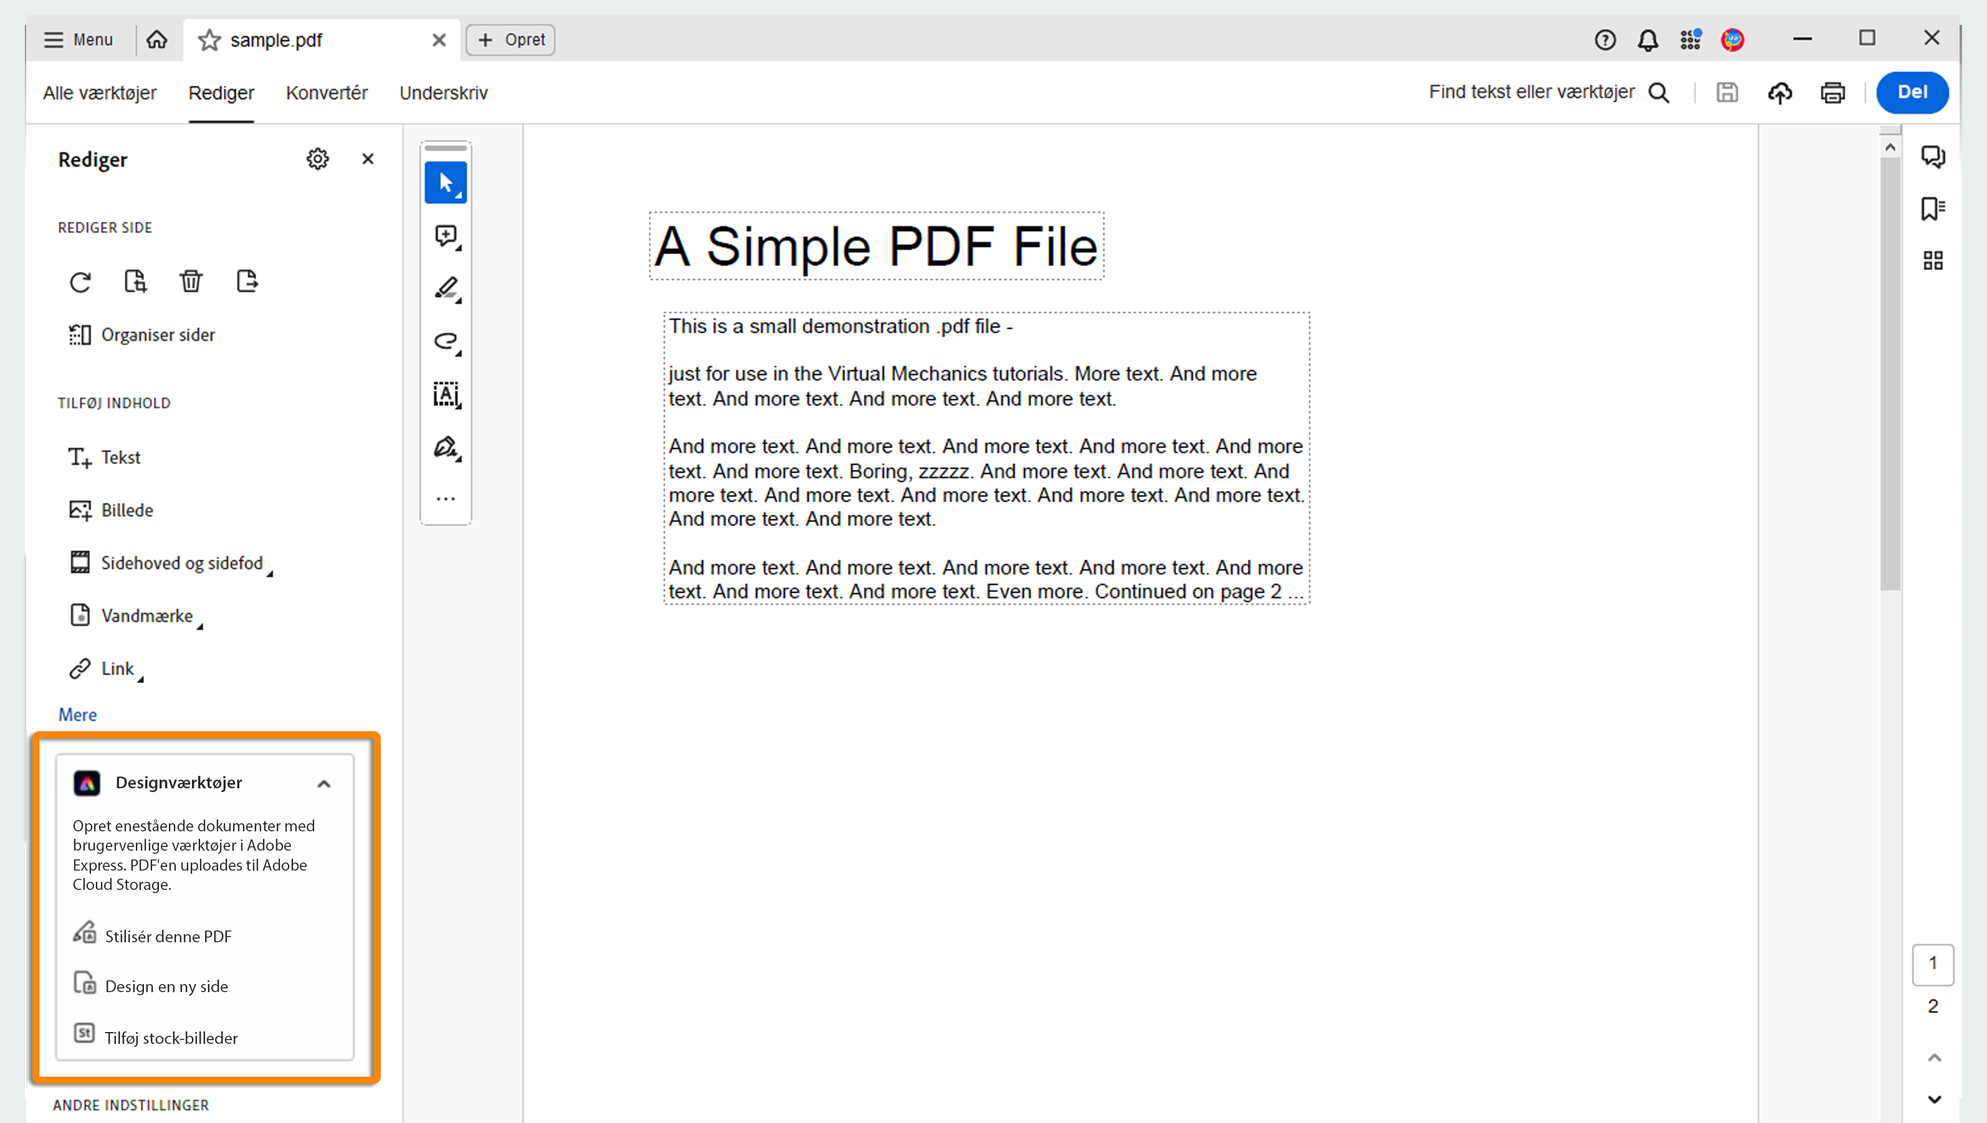Star sample.pdf as favorite
This screenshot has height=1123, width=1987.
click(x=209, y=40)
